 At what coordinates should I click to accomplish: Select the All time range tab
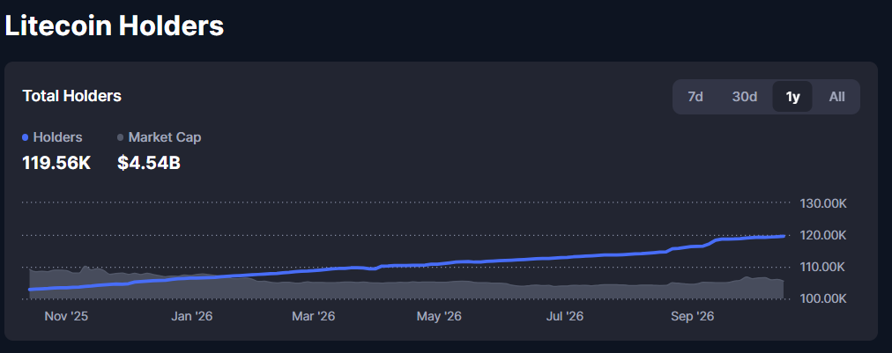pyautogui.click(x=836, y=97)
